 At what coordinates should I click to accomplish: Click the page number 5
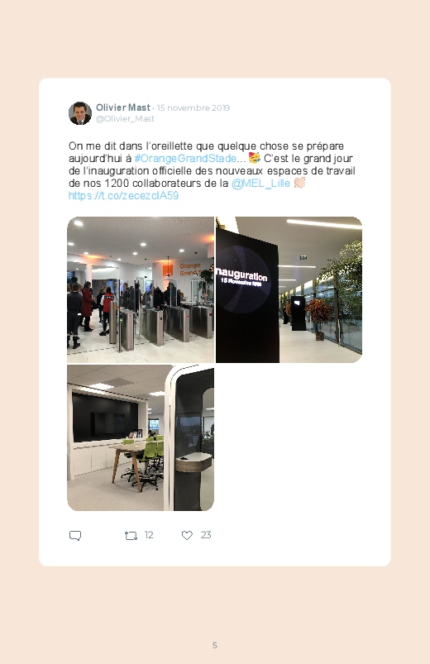click(x=215, y=645)
